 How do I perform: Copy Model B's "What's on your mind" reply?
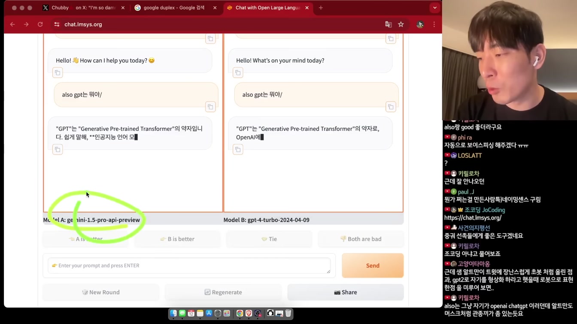(x=238, y=72)
